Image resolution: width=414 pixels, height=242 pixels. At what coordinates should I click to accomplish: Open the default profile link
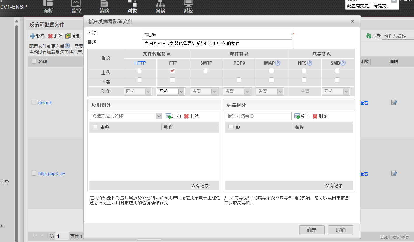coord(45,103)
